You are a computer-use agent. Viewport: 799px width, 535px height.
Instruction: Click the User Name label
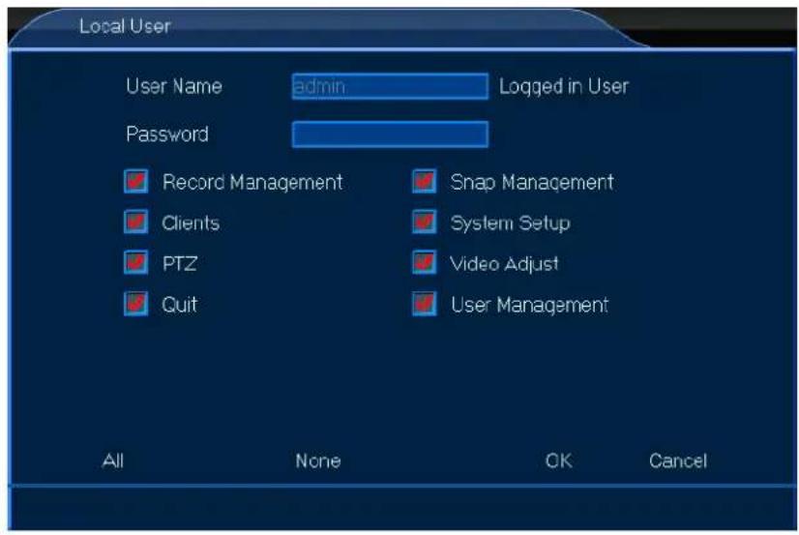click(173, 87)
